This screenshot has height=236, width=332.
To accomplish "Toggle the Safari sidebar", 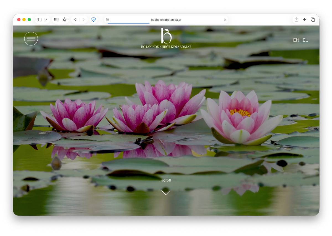I will (x=39, y=20).
